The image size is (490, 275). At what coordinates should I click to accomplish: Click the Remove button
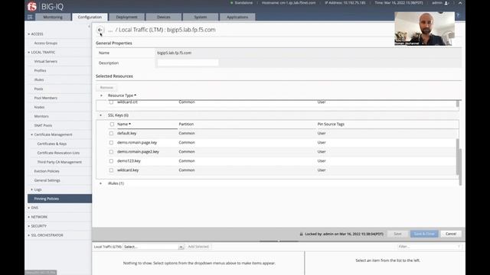(x=106, y=88)
